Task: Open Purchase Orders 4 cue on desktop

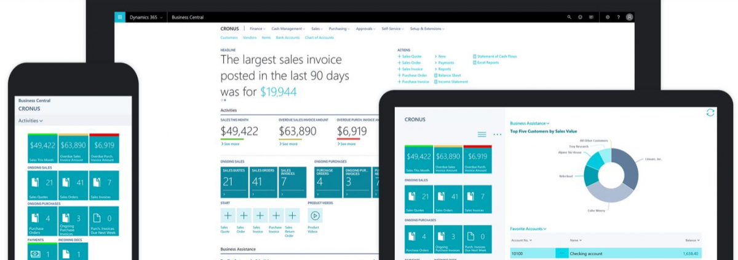Action: pos(328,182)
